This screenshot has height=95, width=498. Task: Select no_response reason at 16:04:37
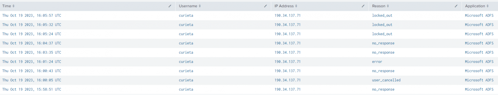(383, 43)
